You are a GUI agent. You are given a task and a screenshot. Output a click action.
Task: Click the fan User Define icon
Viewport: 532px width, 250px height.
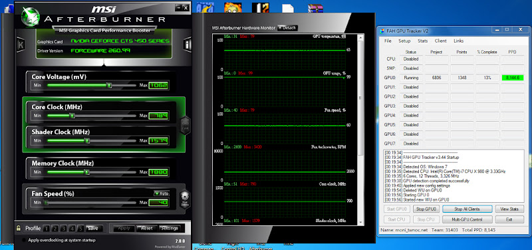tap(185, 199)
